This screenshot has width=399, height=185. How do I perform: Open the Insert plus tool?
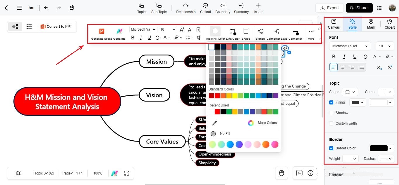click(x=258, y=8)
